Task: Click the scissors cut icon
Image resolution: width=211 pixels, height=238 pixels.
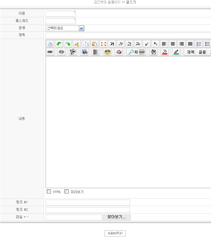Action: [x=77, y=44]
